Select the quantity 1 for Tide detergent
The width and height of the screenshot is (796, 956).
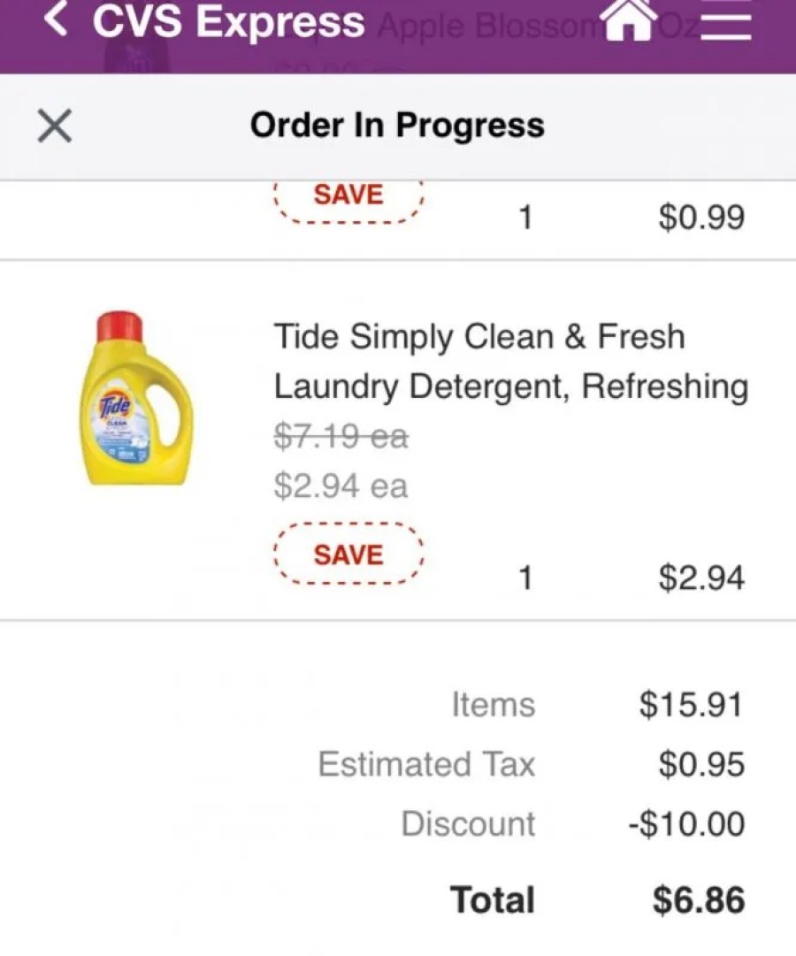coord(525,578)
